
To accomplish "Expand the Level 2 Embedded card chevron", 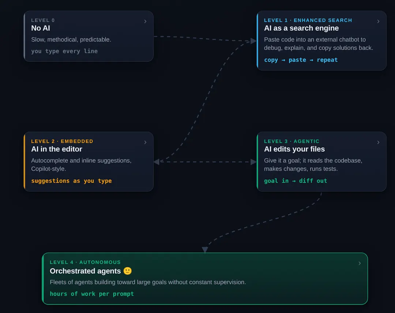I will coord(145,142).
